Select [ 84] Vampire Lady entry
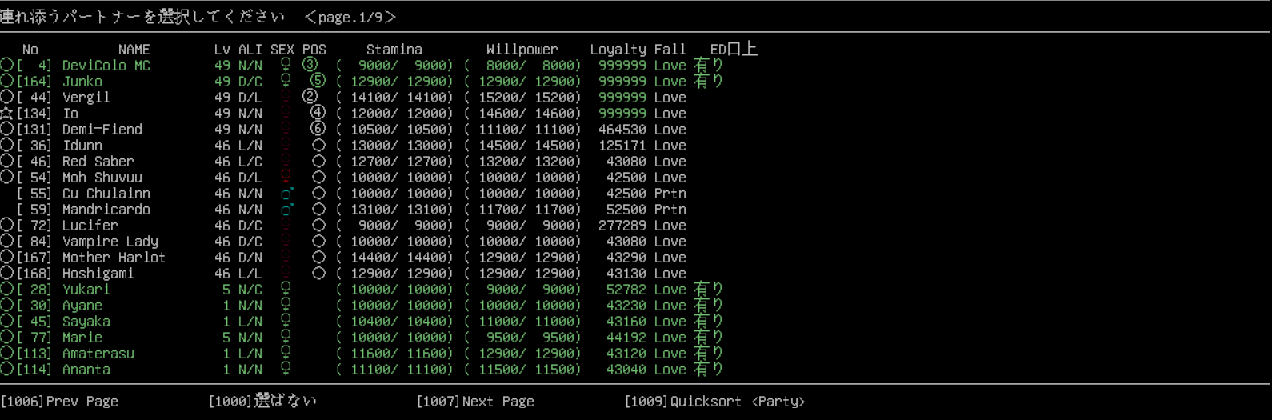 pyautogui.click(x=87, y=242)
